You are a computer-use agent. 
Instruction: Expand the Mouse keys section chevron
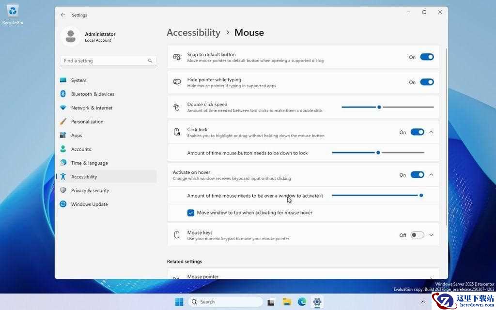[x=431, y=235]
